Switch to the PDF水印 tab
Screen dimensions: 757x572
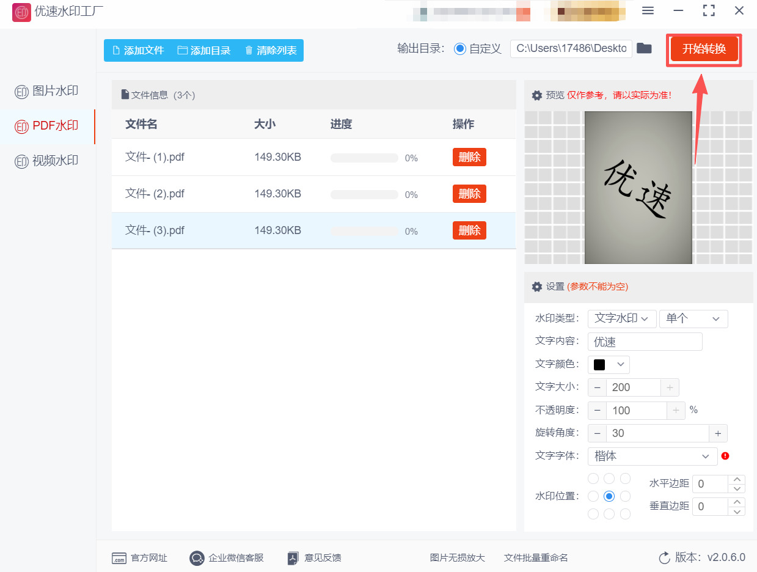click(47, 127)
